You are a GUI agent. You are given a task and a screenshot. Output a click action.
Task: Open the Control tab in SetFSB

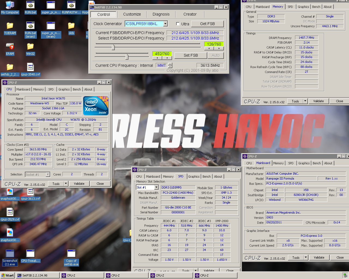click(104, 14)
